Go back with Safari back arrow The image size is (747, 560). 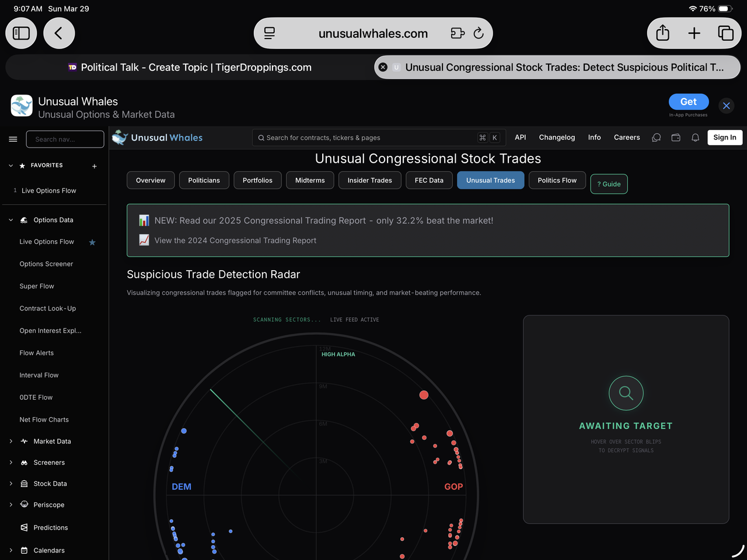[x=59, y=33]
